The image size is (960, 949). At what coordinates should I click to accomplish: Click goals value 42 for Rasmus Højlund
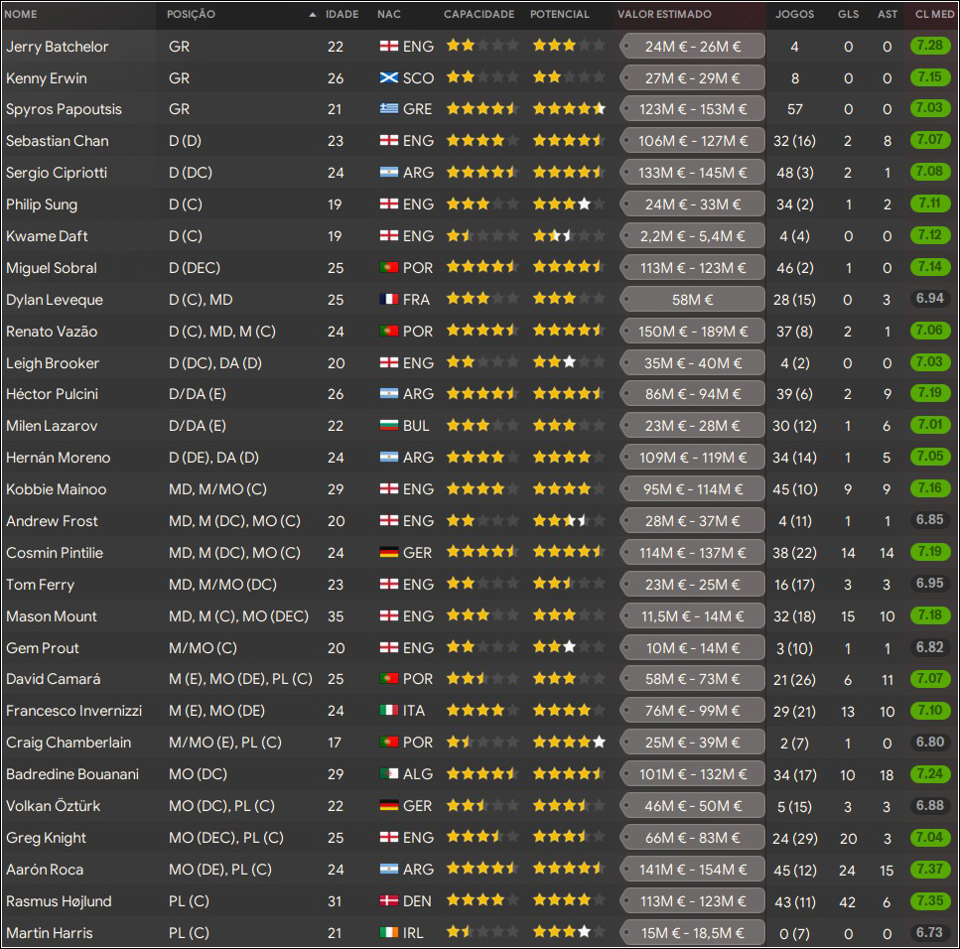848,902
